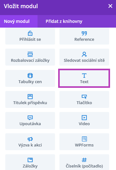Add the Tabulky cen pricing icon
The height and width of the screenshot is (170, 116).
tap(30, 76)
